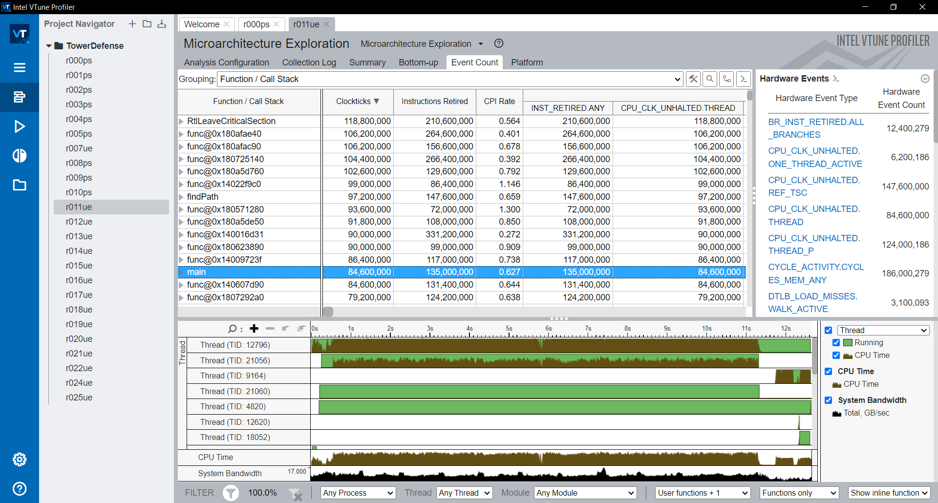Viewport: 938px width, 503px height.
Task: Open the project results list icon
Action: pos(20,97)
